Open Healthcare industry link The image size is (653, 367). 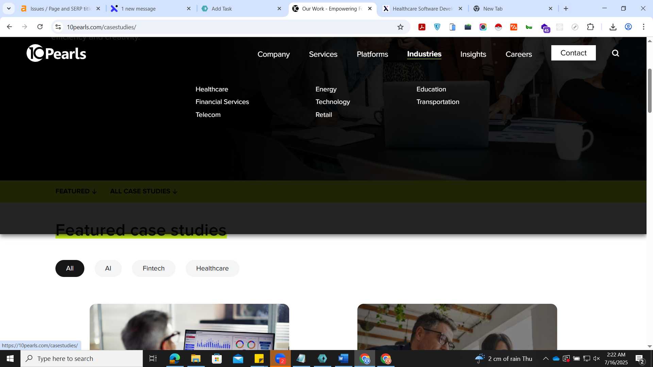click(x=212, y=89)
